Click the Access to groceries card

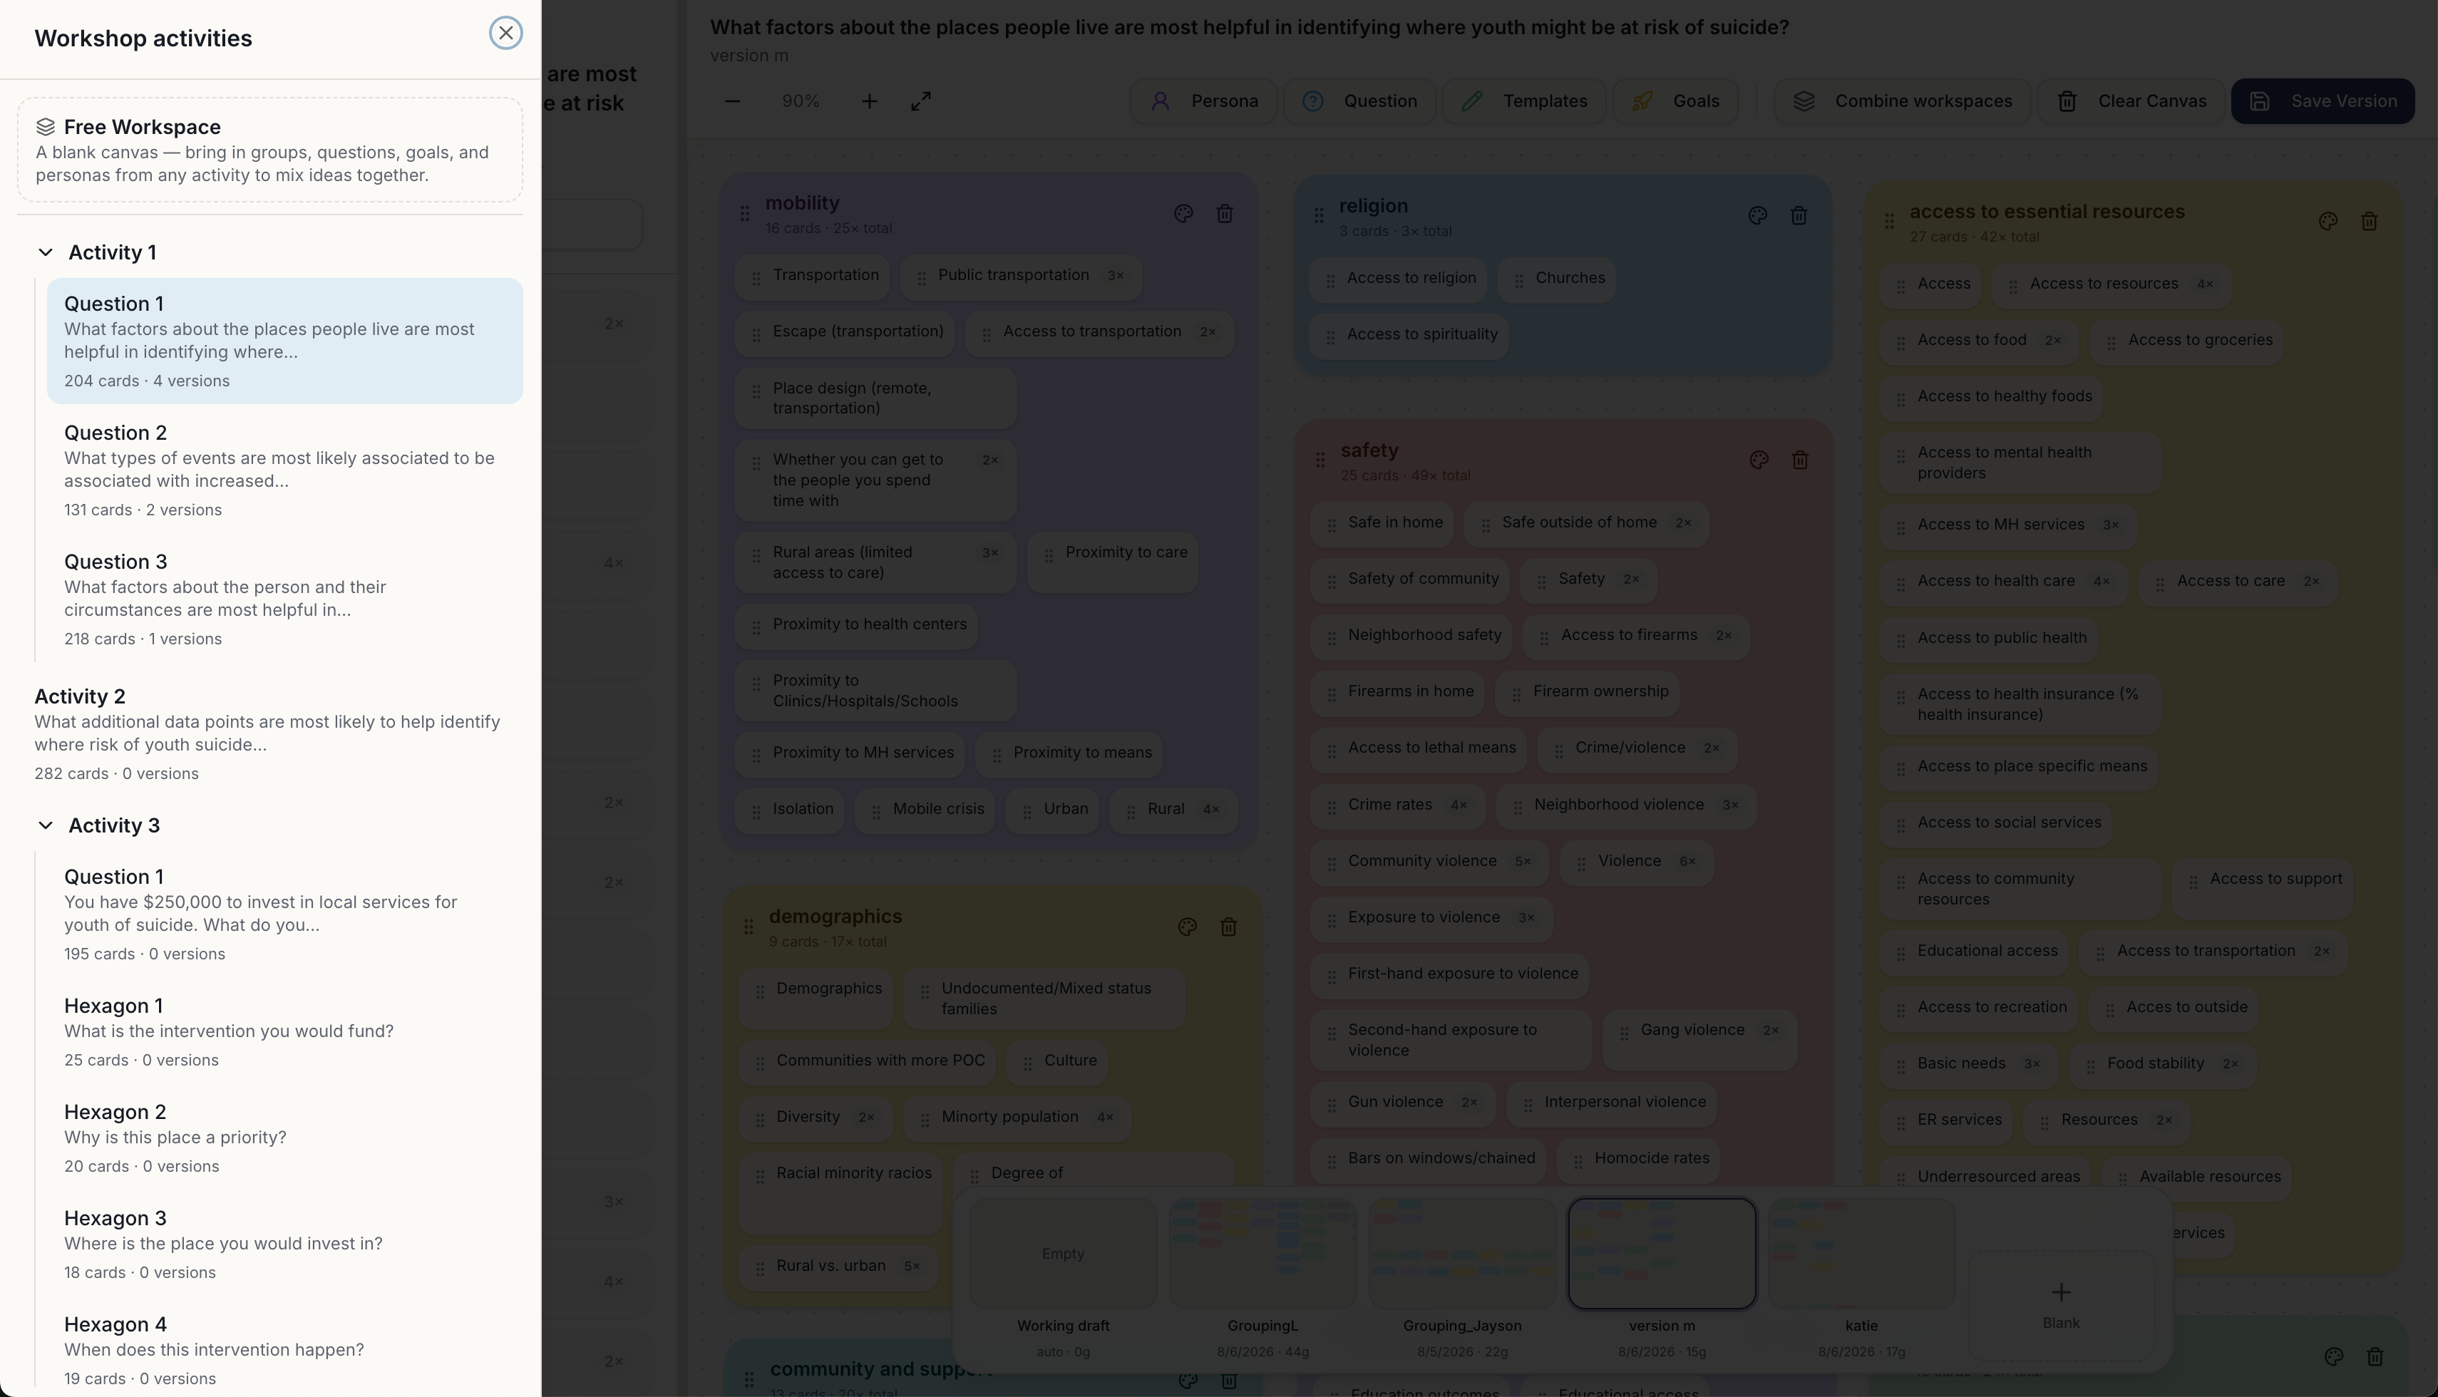pyautogui.click(x=2188, y=341)
